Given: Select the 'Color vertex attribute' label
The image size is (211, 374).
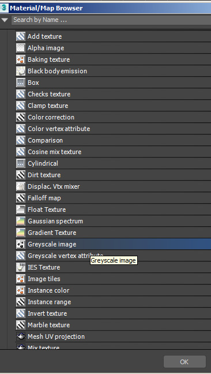Looking at the screenshot, I should coord(59,129).
